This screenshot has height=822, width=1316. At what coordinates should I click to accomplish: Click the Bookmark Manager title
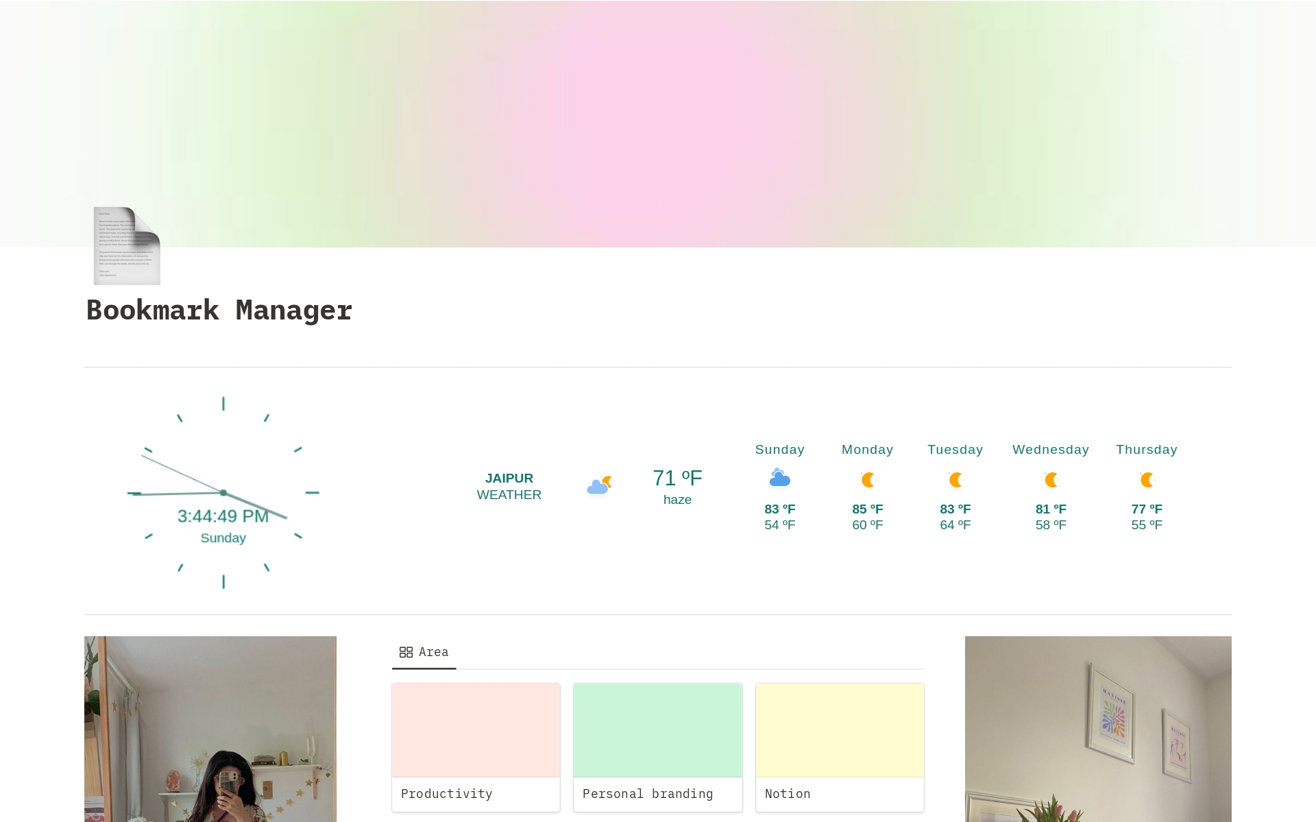(x=219, y=310)
